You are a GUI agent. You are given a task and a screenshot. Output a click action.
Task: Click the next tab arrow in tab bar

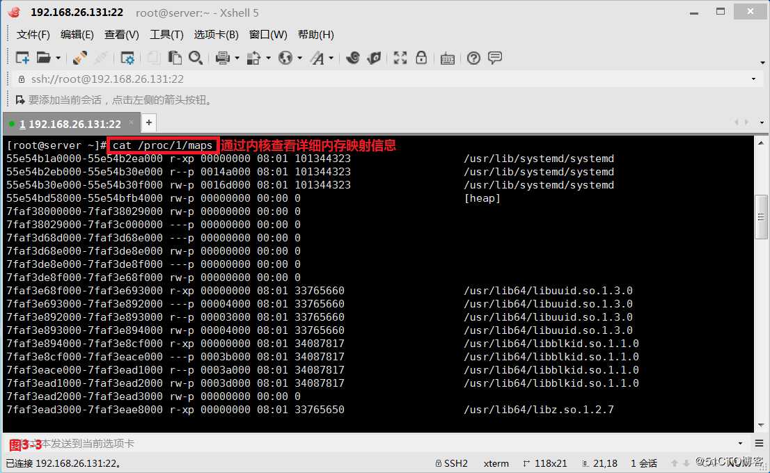[x=747, y=122]
